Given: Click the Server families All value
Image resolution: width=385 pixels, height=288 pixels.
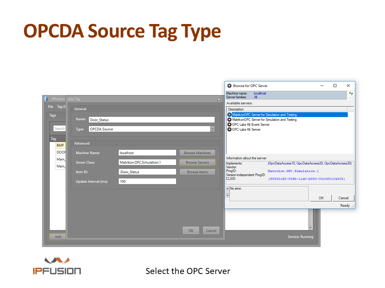Looking at the screenshot, I should coord(255,97).
